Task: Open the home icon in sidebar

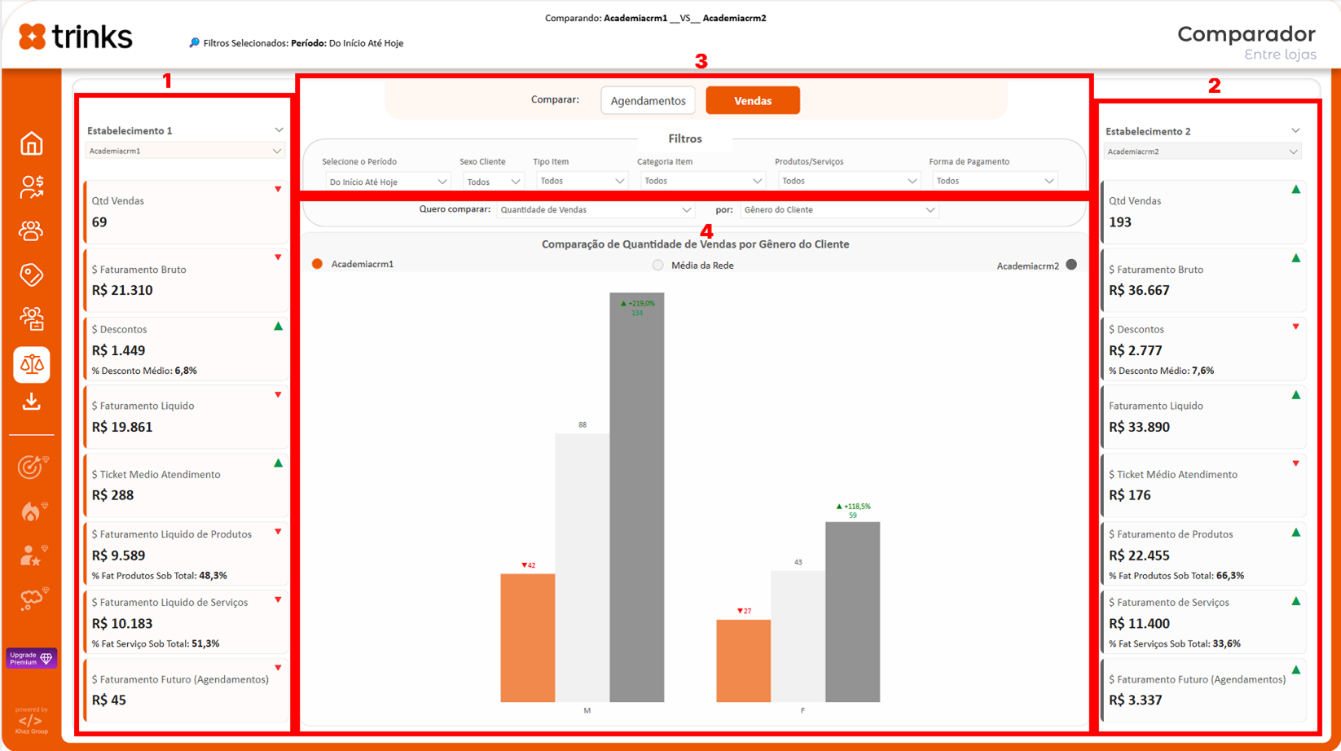Action: [x=31, y=144]
